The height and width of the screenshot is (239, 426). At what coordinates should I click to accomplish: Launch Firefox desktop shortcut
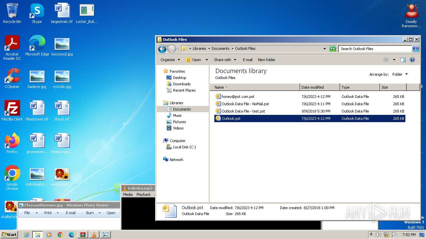point(12,143)
